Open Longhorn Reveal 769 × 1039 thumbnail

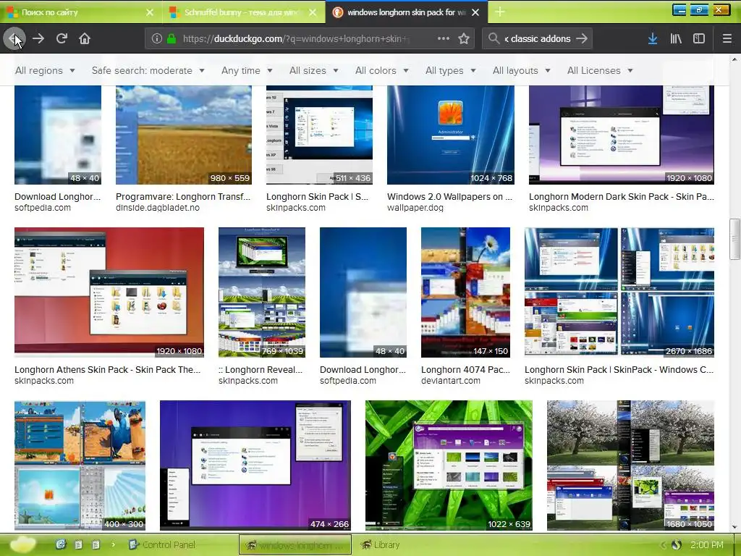pos(262,292)
